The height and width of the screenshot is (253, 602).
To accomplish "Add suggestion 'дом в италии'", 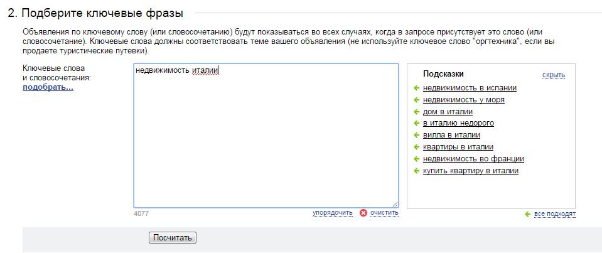I will [448, 112].
